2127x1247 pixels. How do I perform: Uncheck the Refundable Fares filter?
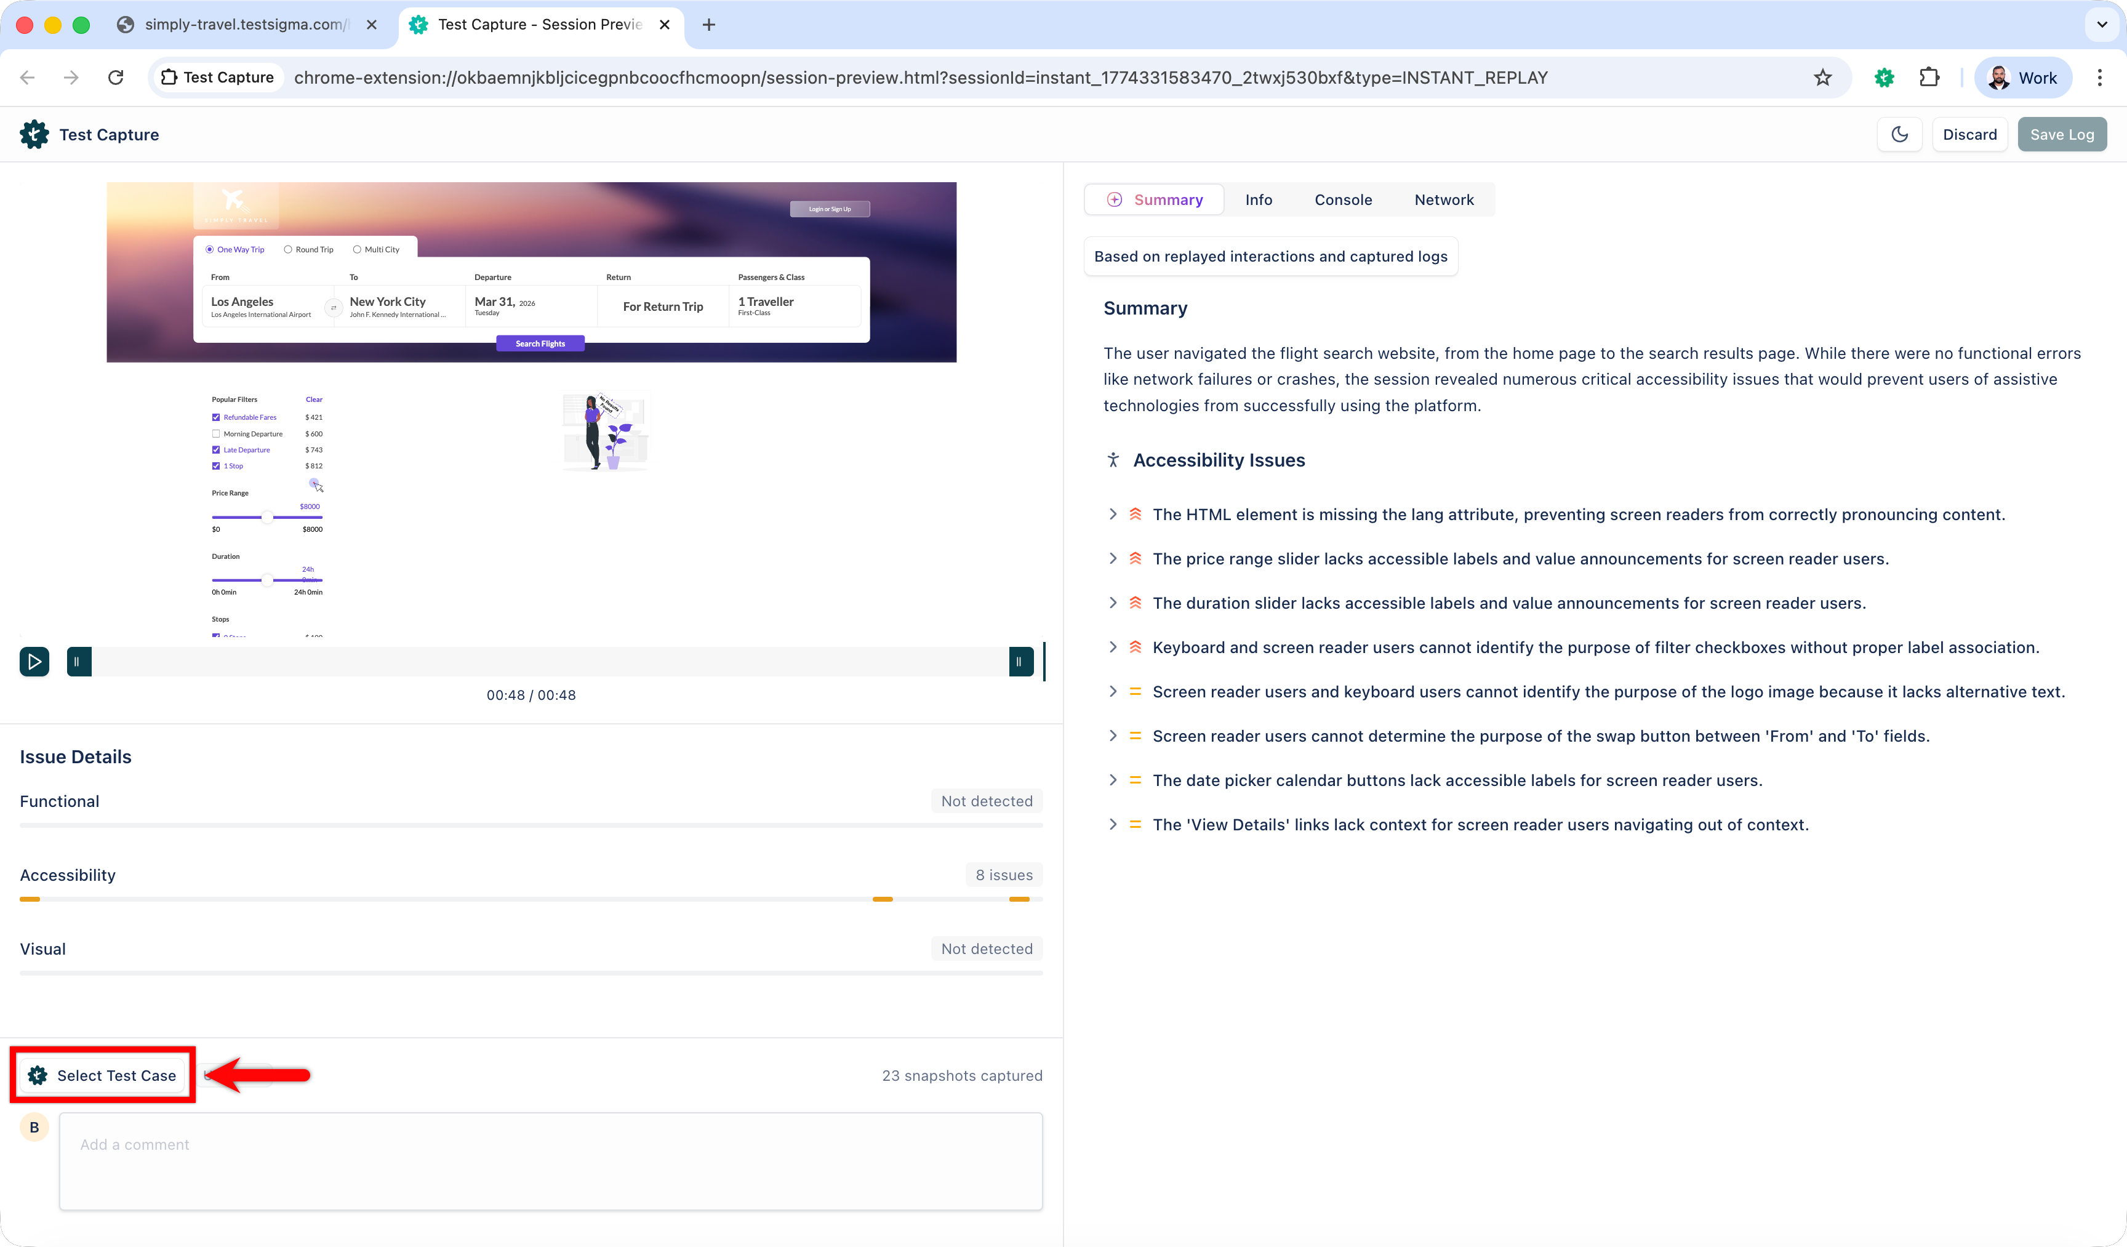pos(217,416)
